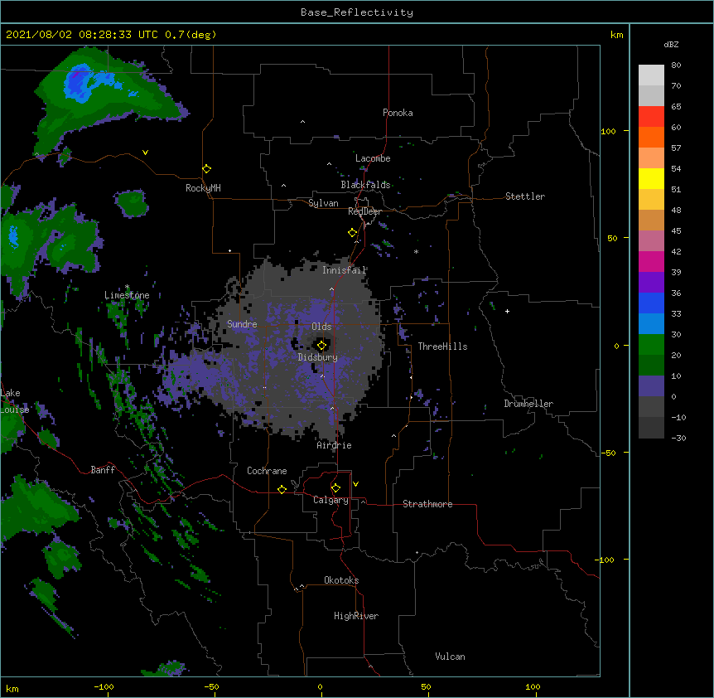The image size is (714, 698).
Task: Click the -100 tick label on right axis
Action: point(605,560)
